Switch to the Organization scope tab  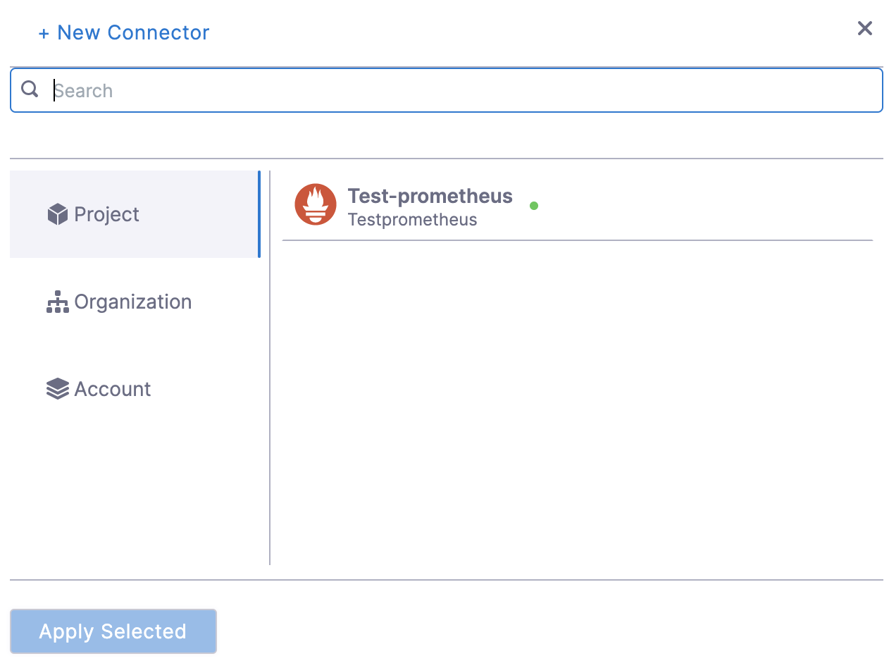pos(134,302)
